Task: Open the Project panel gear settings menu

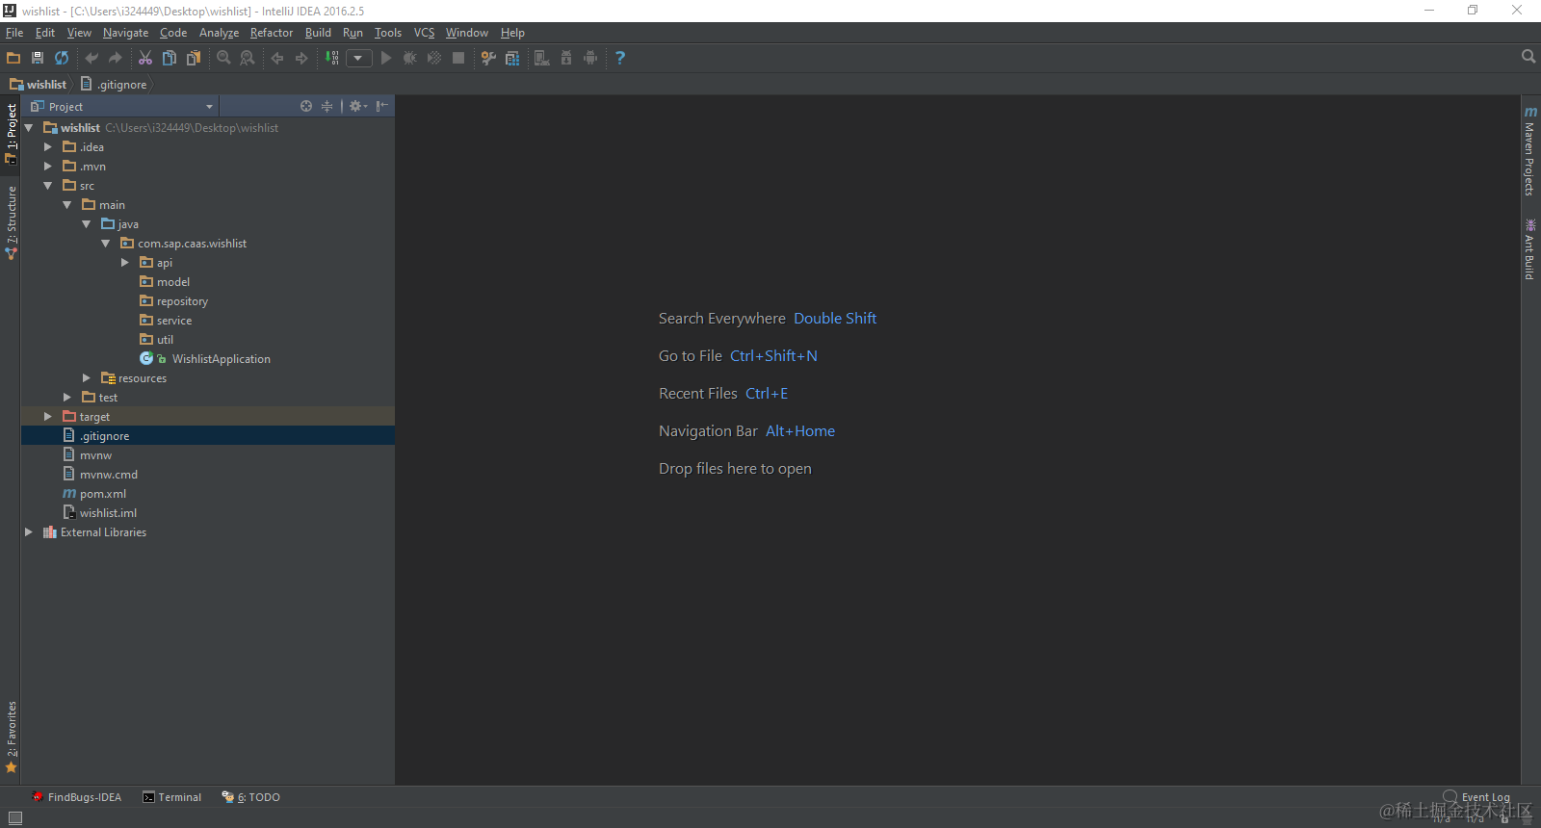Action: [x=357, y=106]
